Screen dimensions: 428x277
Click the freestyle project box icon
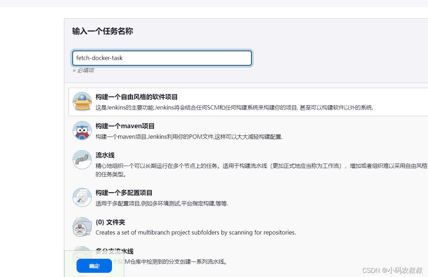[82, 102]
